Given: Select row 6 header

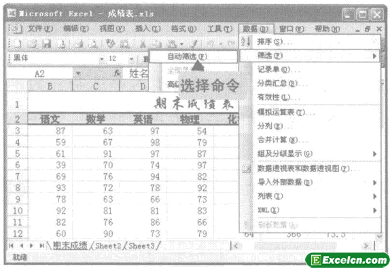Looking at the screenshot, I should click(x=18, y=165).
